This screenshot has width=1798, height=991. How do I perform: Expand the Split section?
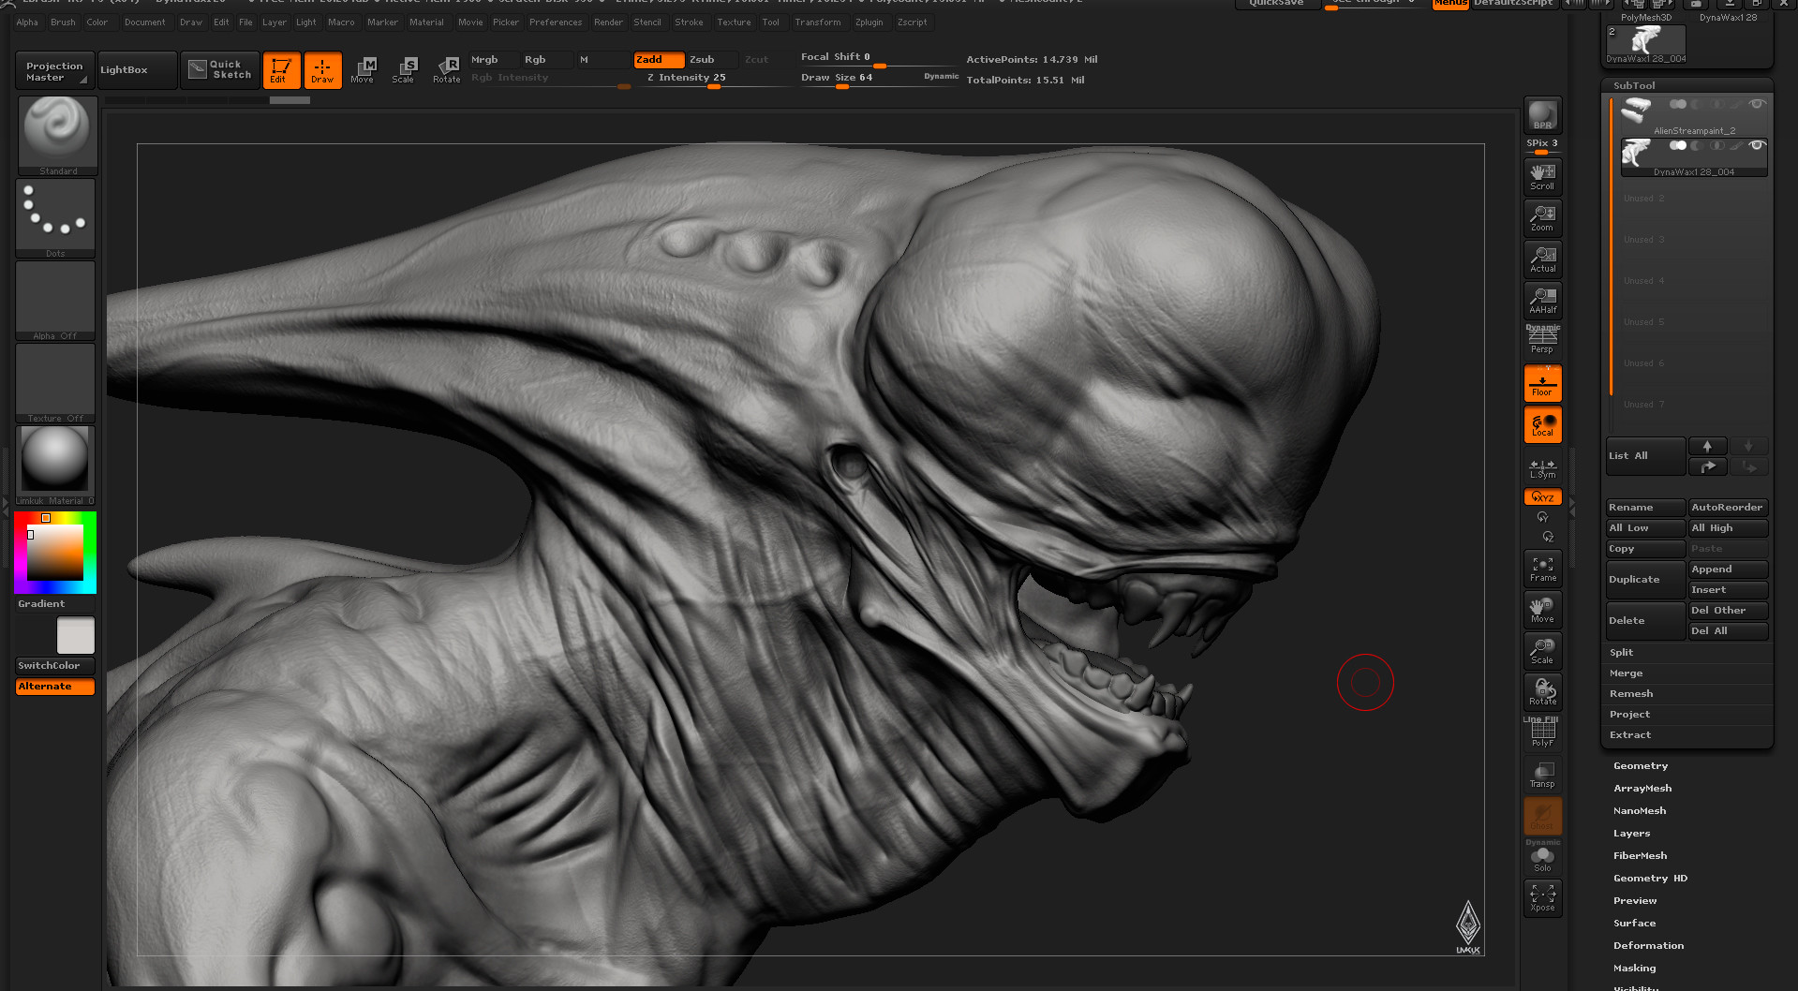(x=1621, y=653)
